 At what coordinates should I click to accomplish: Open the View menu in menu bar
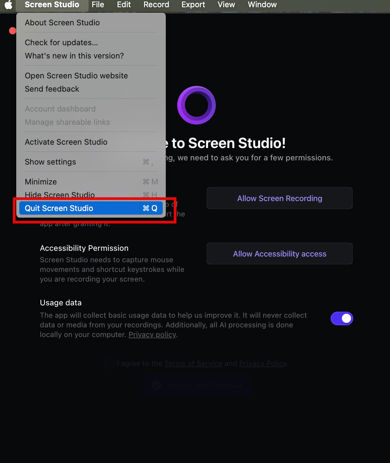point(226,5)
